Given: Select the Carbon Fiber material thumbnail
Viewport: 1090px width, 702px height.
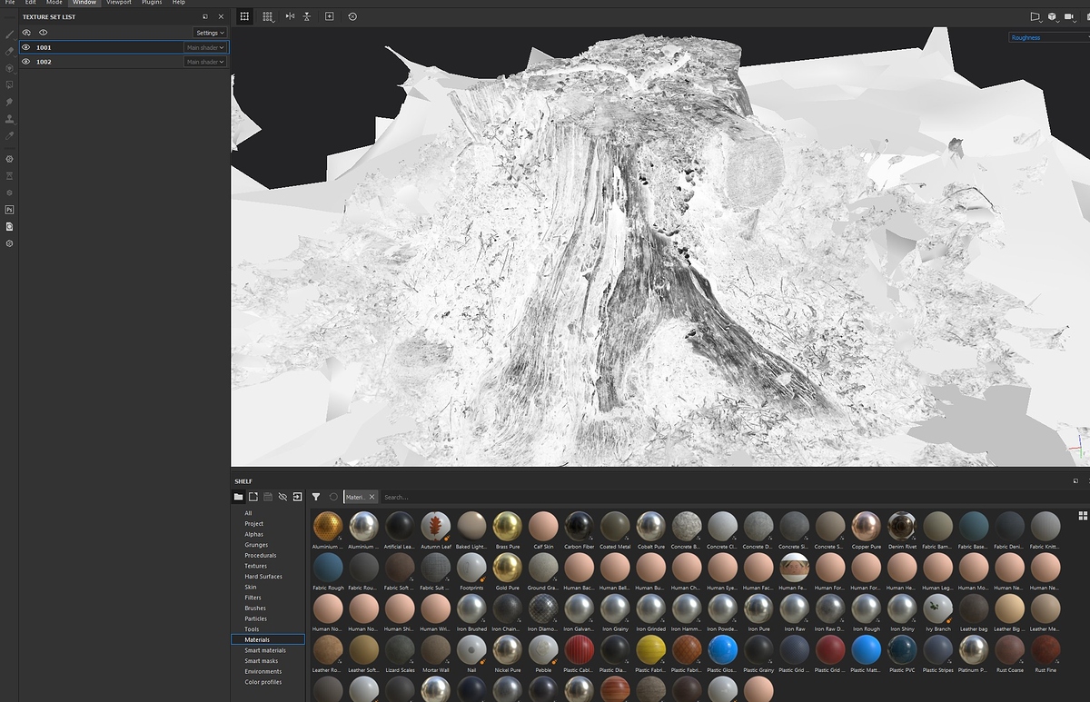Looking at the screenshot, I should [579, 526].
